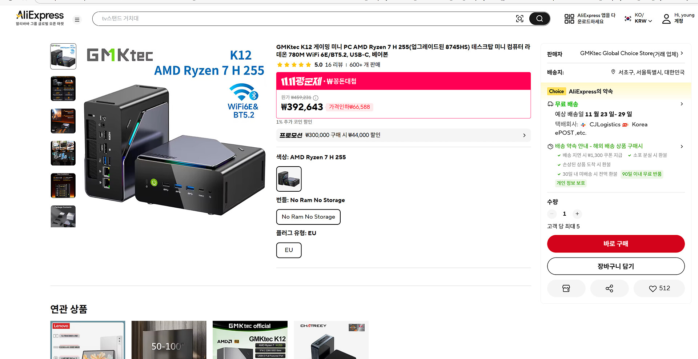Open the 50-100 inch related product card
698x359 pixels.
pyautogui.click(x=169, y=340)
